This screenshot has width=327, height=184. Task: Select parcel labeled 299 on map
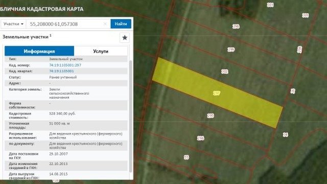(x=231, y=50)
